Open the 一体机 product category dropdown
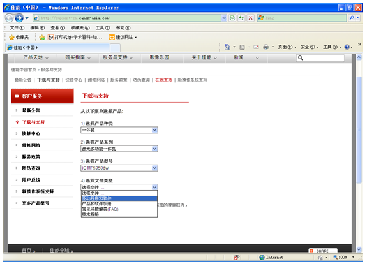The height and width of the screenshot is (266, 367). pos(119,130)
